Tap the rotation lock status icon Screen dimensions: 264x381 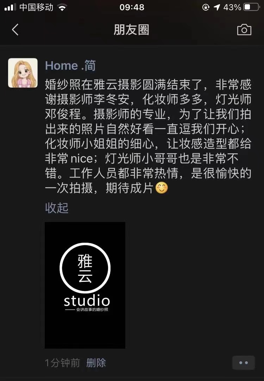point(206,7)
